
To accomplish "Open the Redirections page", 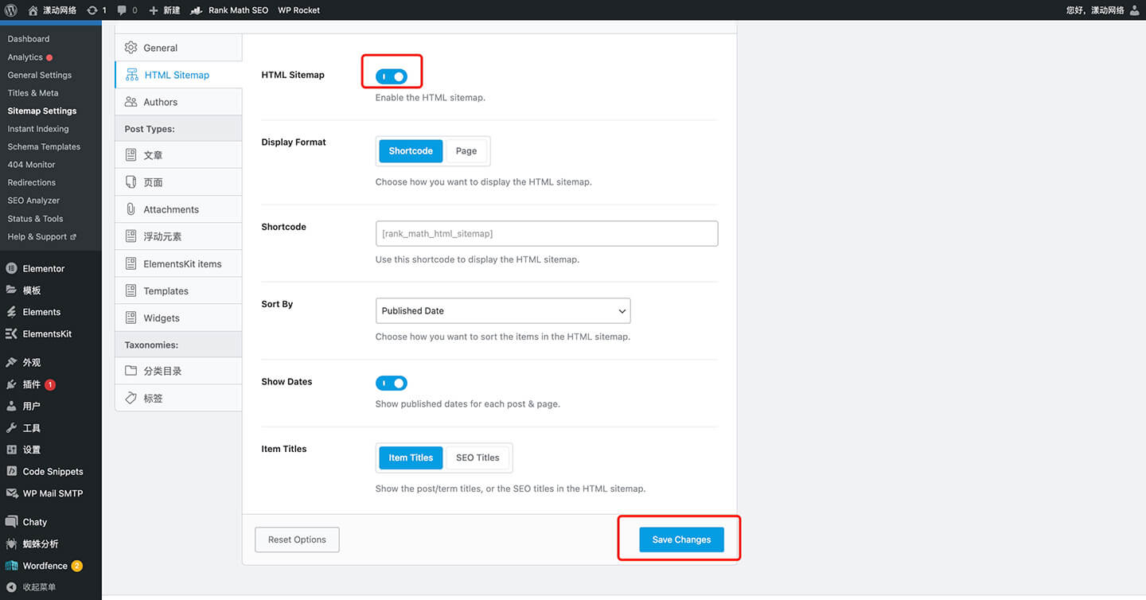I will 32,182.
